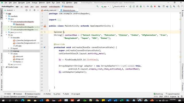Toggle the Favorites tool window
Image resolution: width=184 pixels, height=103 pixels.
[1, 71]
